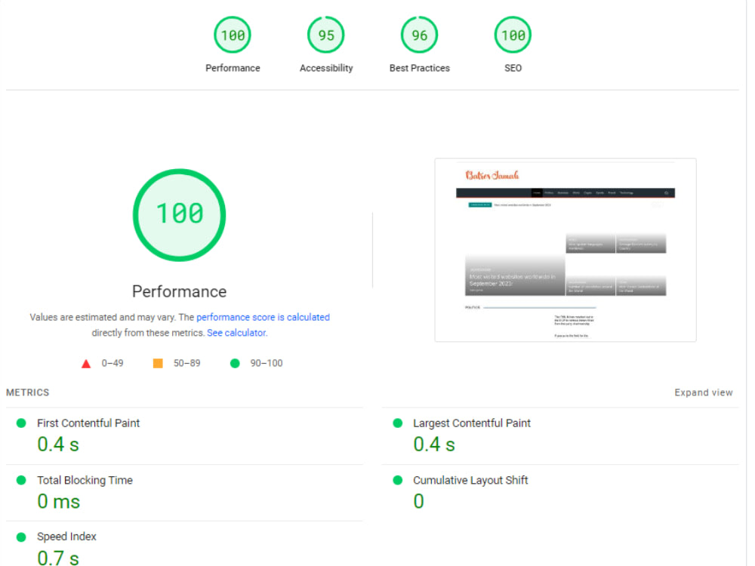The image size is (755, 566).
Task: Click the '50–89' legend range text
Action: (186, 364)
